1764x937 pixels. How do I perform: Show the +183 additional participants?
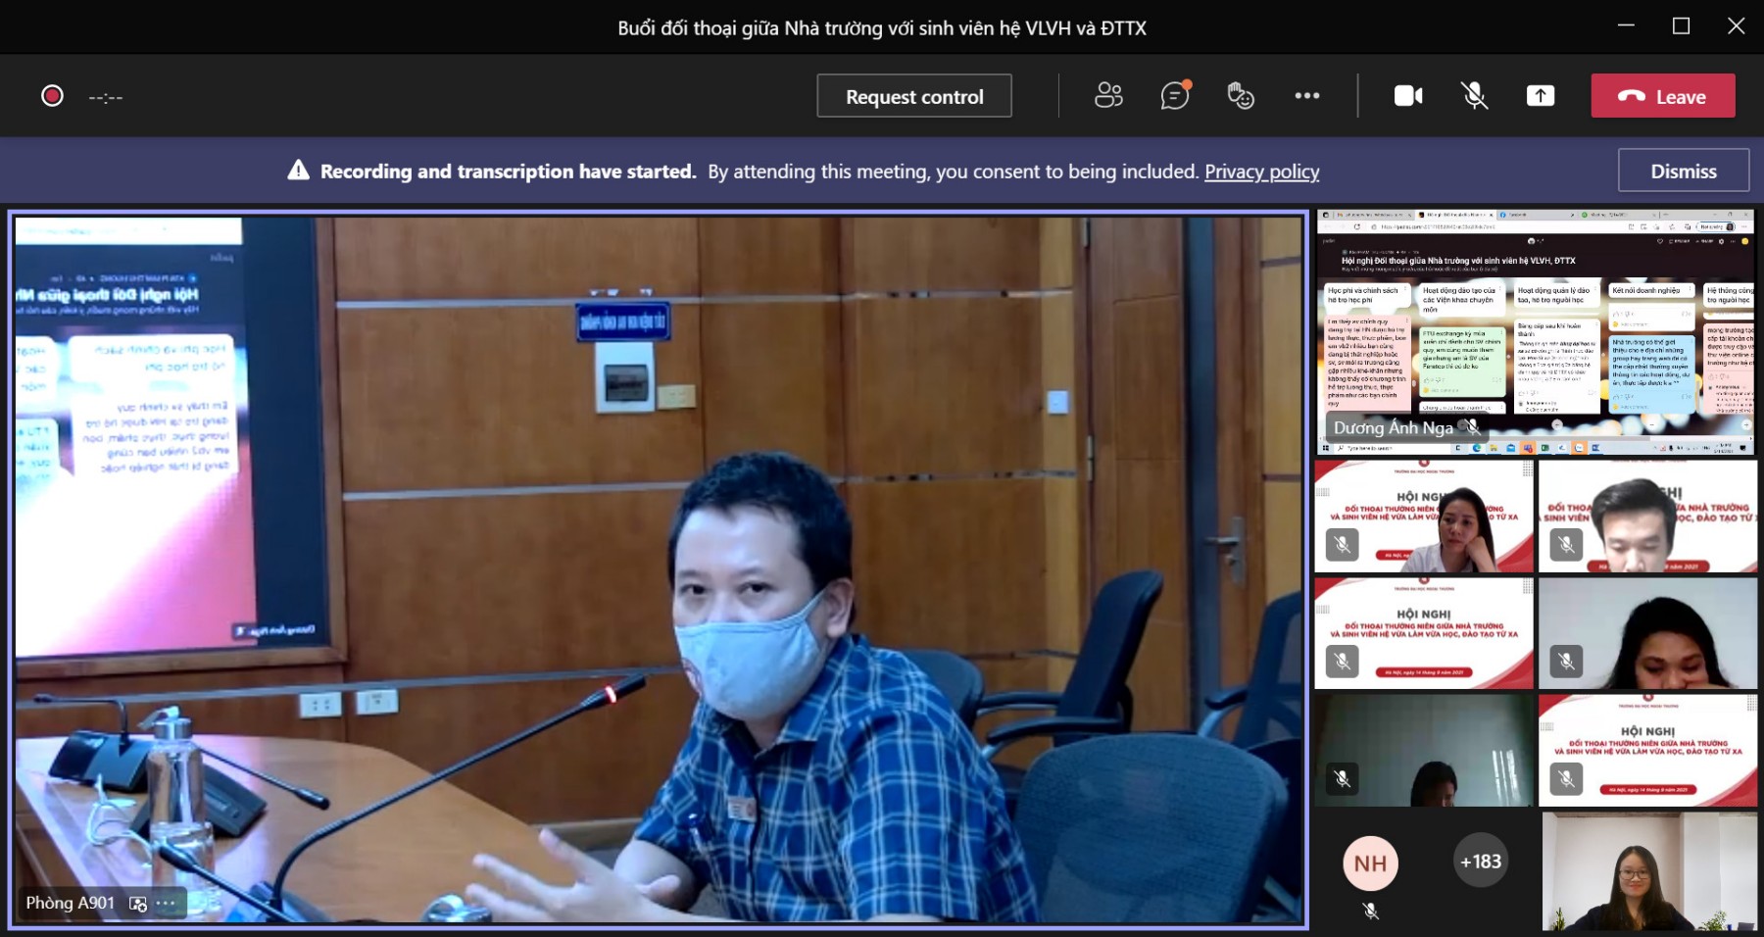1480,862
